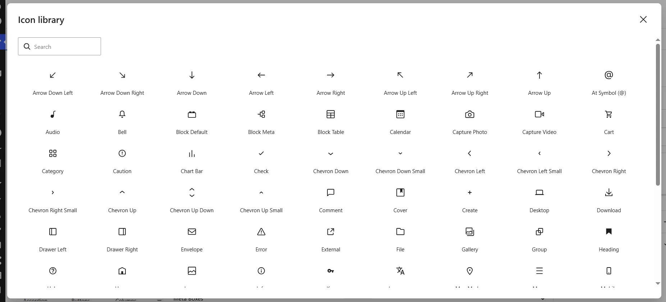This screenshot has width=666, height=302.
Task: Focus the icon Search field
Action: [59, 46]
